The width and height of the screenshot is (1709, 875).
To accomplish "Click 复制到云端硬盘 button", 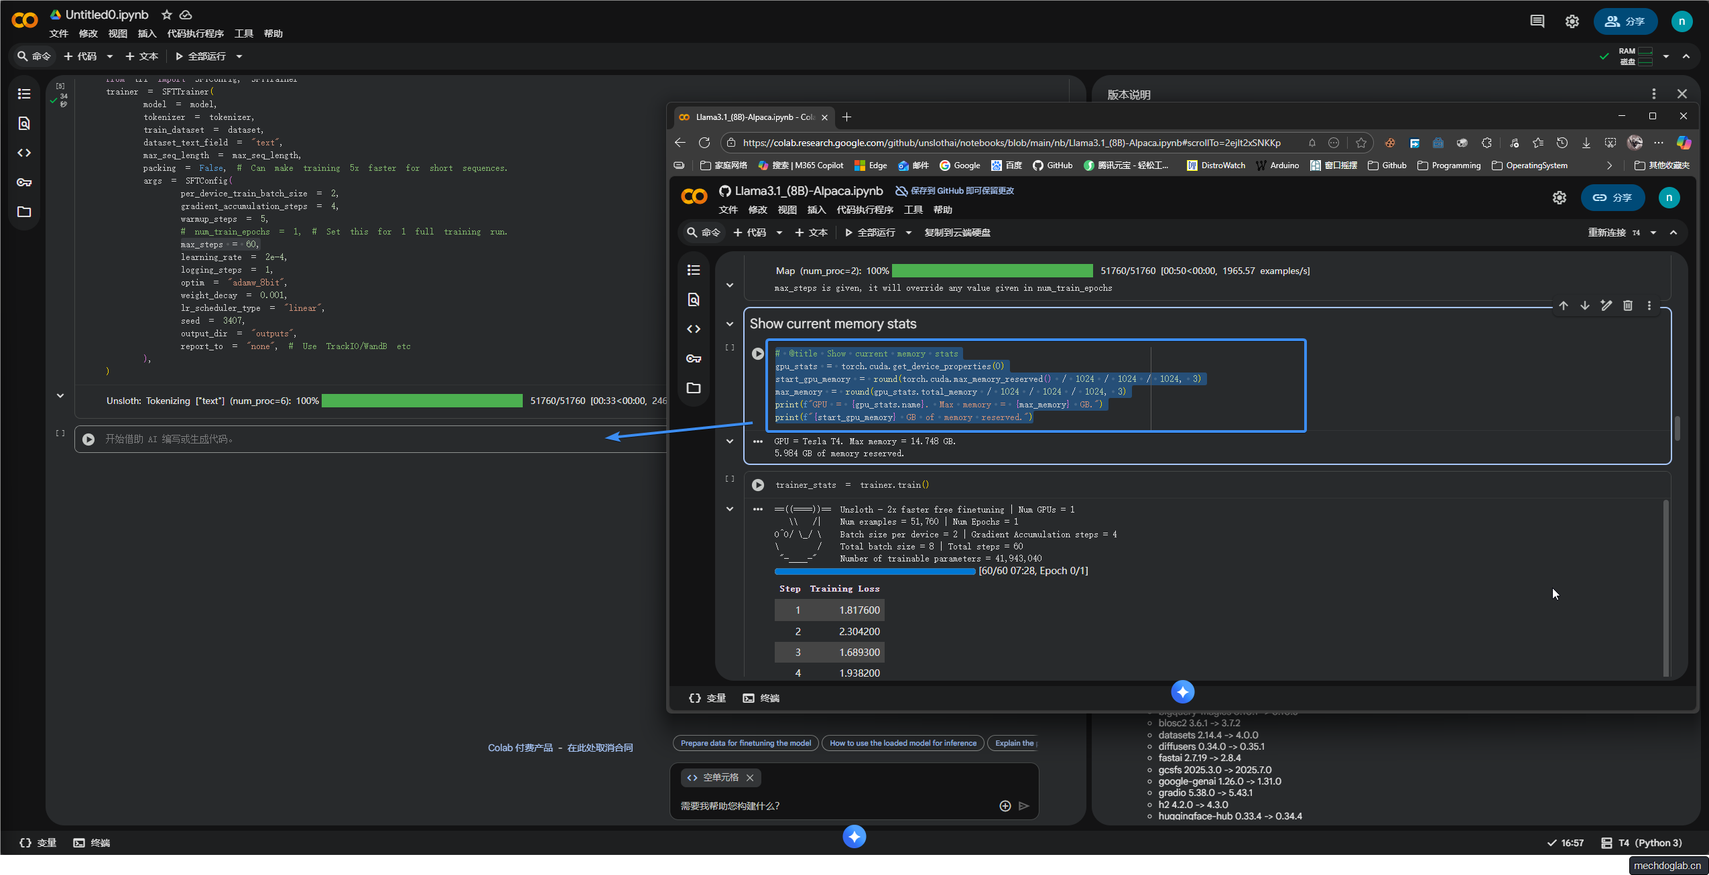I will tap(957, 232).
